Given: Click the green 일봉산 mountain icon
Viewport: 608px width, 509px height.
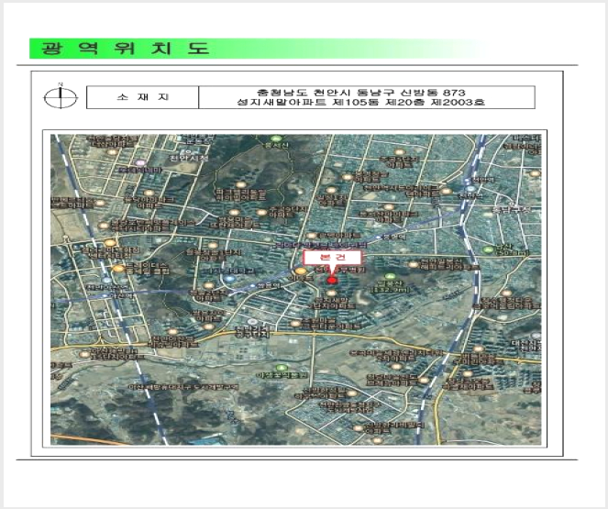Looking at the screenshot, I should tap(390, 277).
